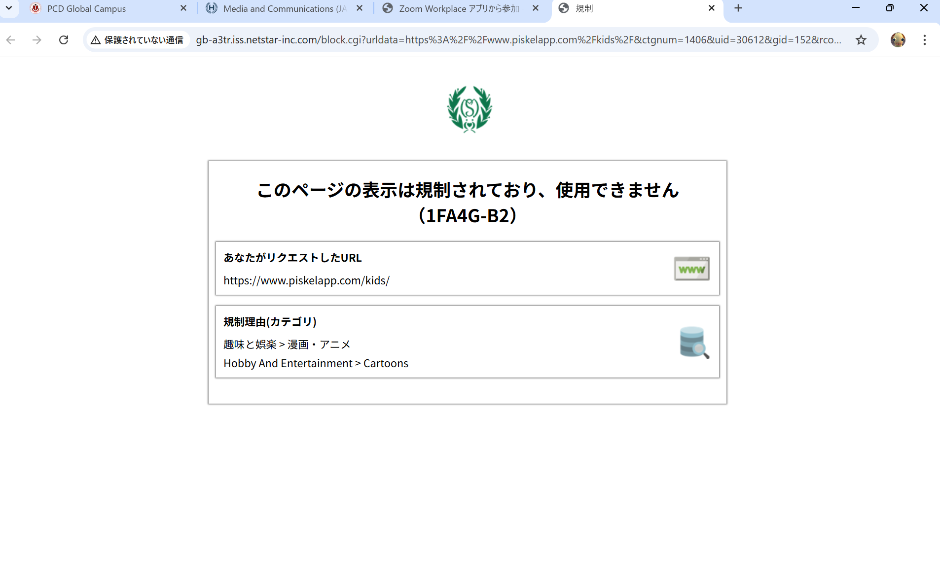Click the WWW browser window icon
This screenshot has width=940, height=583.
click(x=691, y=269)
